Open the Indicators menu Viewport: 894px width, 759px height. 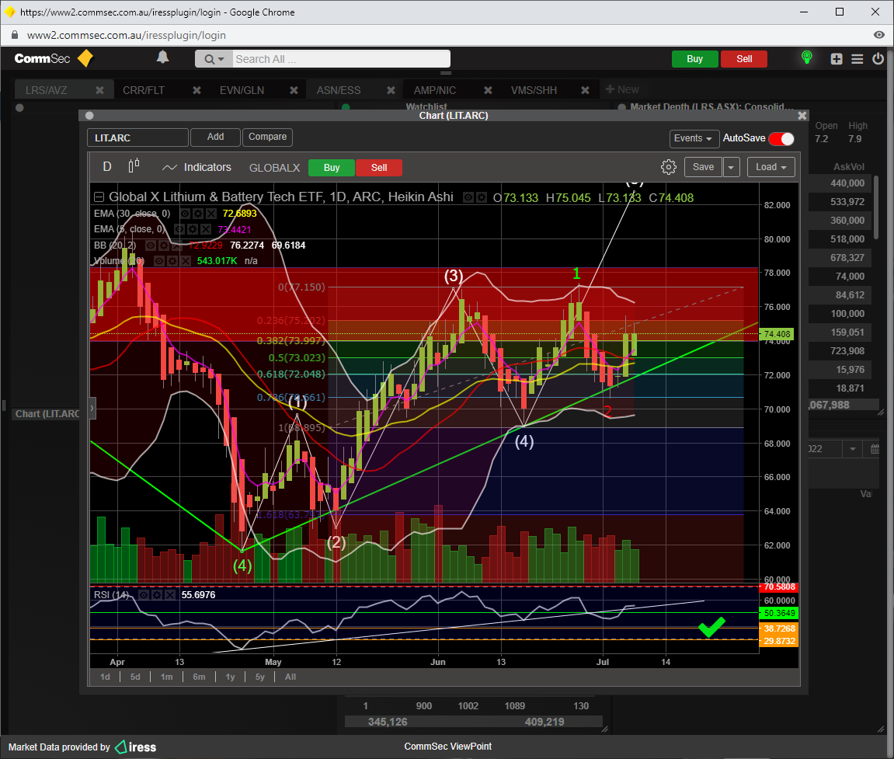197,167
